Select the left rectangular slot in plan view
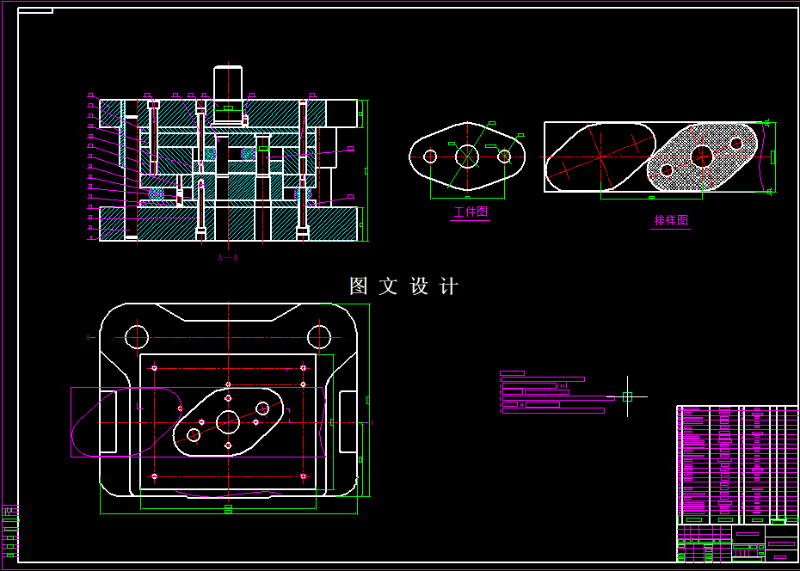This screenshot has width=800, height=571. click(x=108, y=421)
